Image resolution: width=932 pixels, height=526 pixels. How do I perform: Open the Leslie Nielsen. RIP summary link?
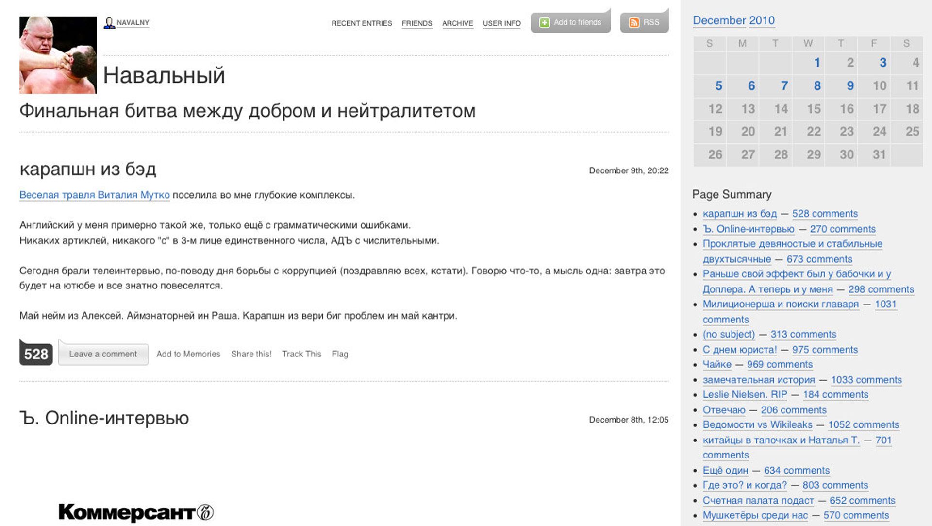coord(745,394)
